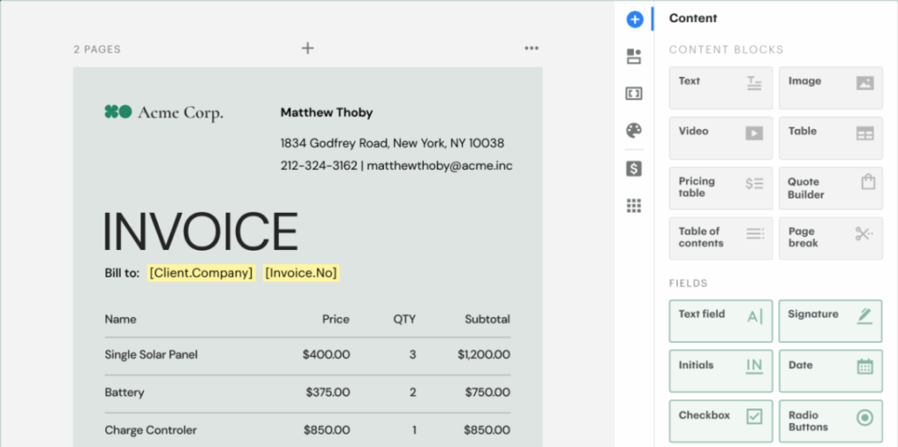Insert a Table content block
The image size is (898, 447).
830,138
